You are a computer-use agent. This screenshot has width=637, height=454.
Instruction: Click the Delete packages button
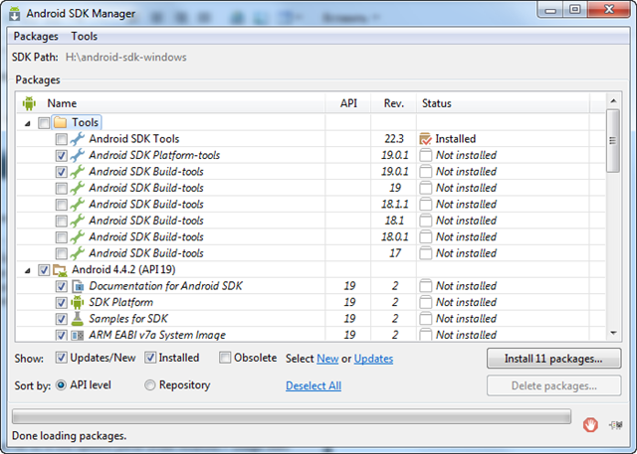553,385
